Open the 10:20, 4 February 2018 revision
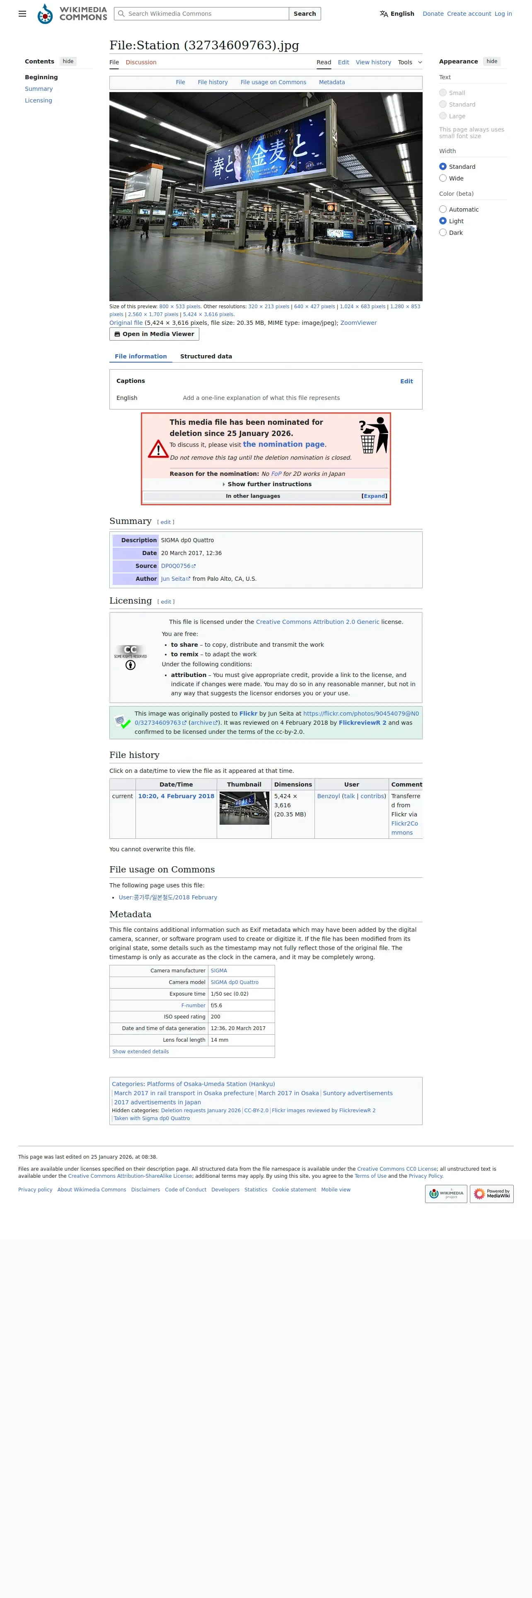This screenshot has height=1598, width=532. coord(176,796)
